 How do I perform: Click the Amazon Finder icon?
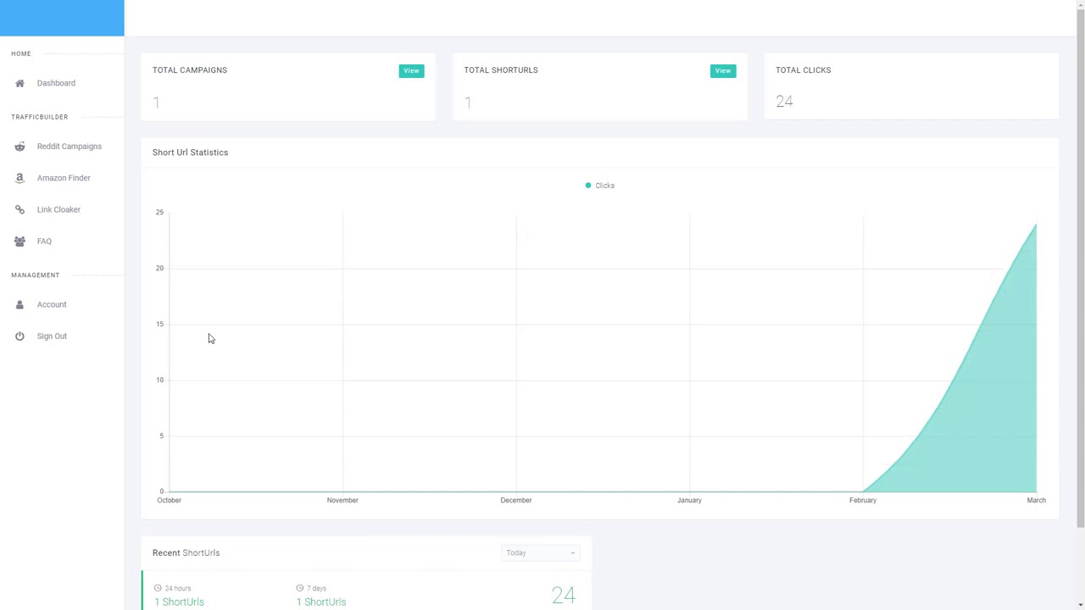pos(19,178)
